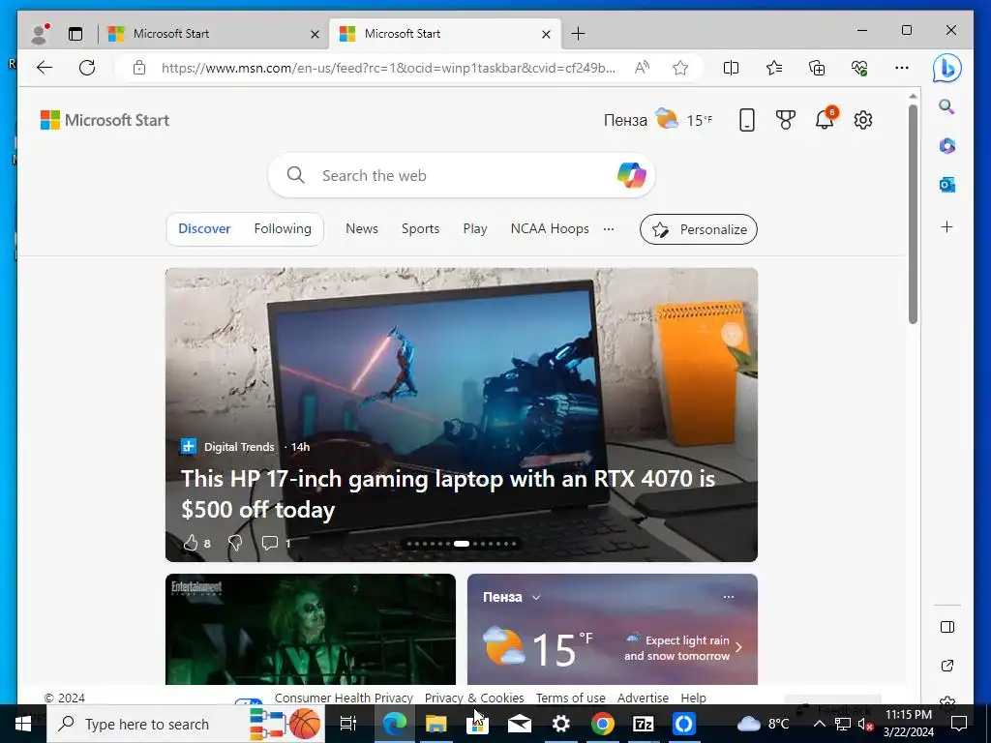This screenshot has width=991, height=743.
Task: Select the Following feed tab
Action: [283, 228]
